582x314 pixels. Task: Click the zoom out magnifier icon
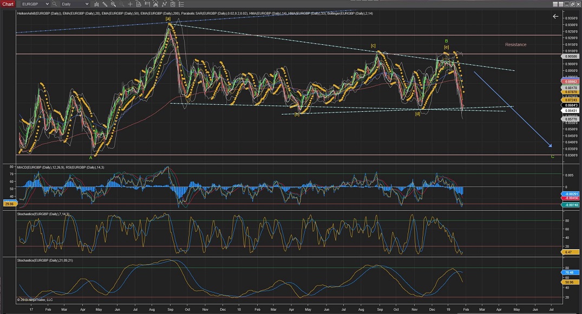121,4
